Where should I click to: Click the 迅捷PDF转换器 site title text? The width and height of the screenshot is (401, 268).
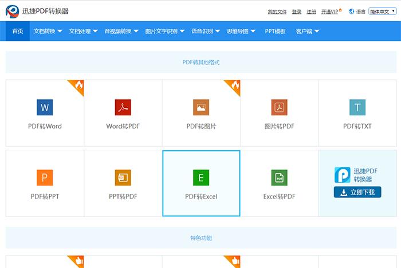pos(45,11)
